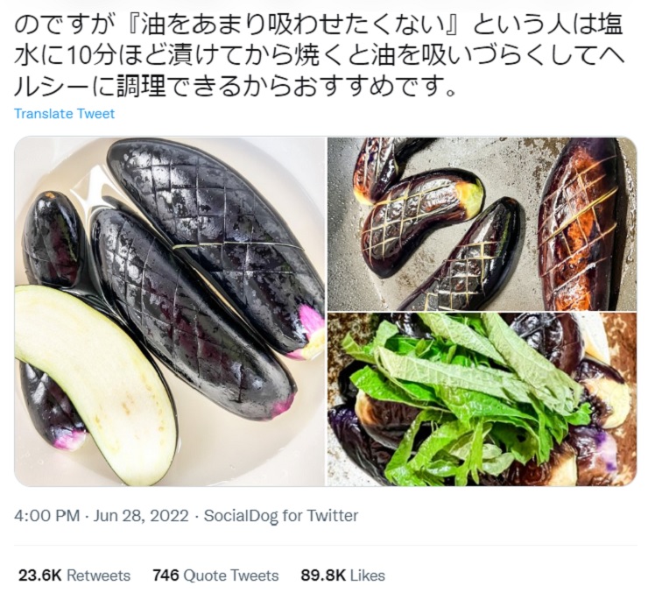Open the left photo of raw eggplants soaking
Image resolution: width=648 pixels, height=600 pixels.
[x=171, y=311]
